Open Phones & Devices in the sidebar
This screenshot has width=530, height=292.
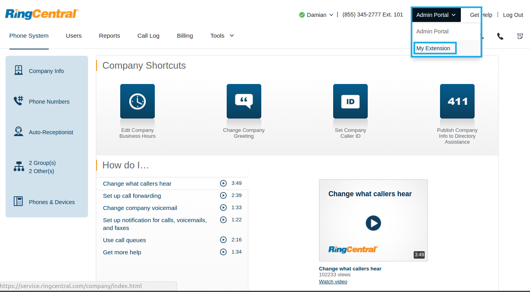coord(52,202)
